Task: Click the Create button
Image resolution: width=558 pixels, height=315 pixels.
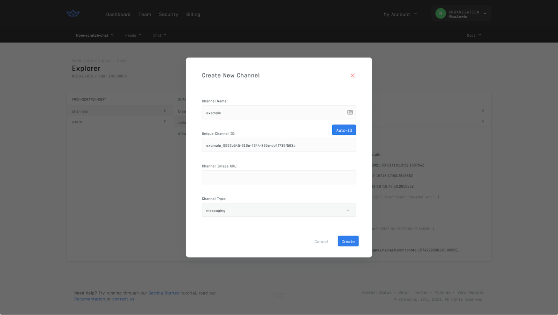Action: 348,241
